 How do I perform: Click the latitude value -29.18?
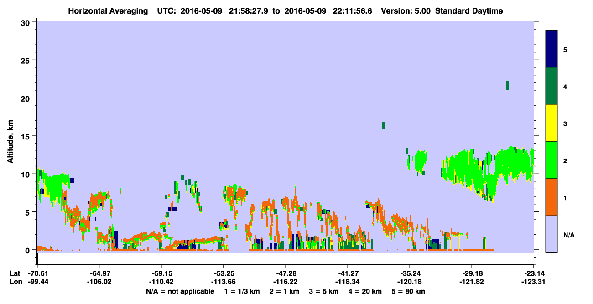point(472,273)
